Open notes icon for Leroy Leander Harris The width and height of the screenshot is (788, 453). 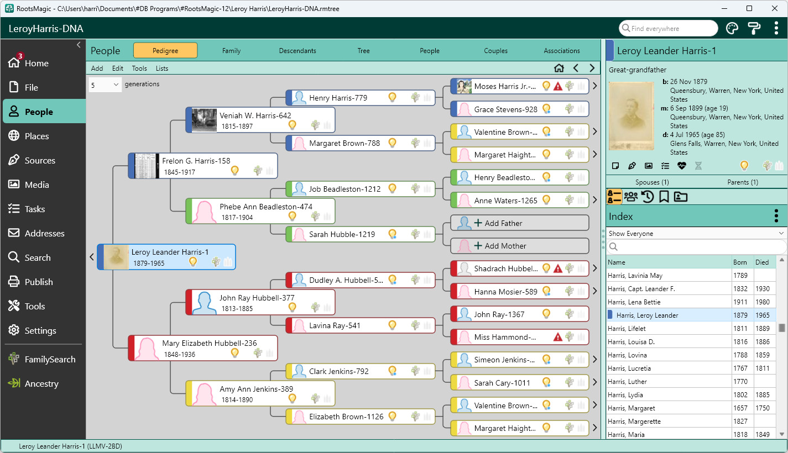615,166
